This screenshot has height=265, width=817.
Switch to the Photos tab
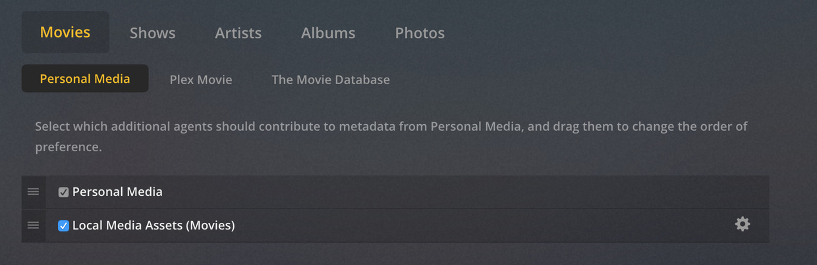[x=420, y=33]
